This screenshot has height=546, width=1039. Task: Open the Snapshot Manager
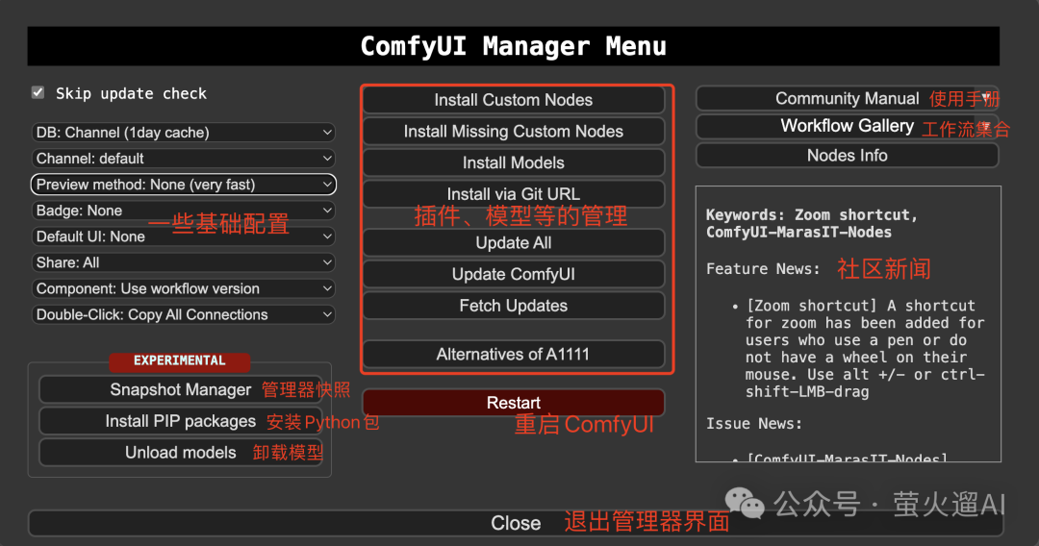(x=180, y=390)
